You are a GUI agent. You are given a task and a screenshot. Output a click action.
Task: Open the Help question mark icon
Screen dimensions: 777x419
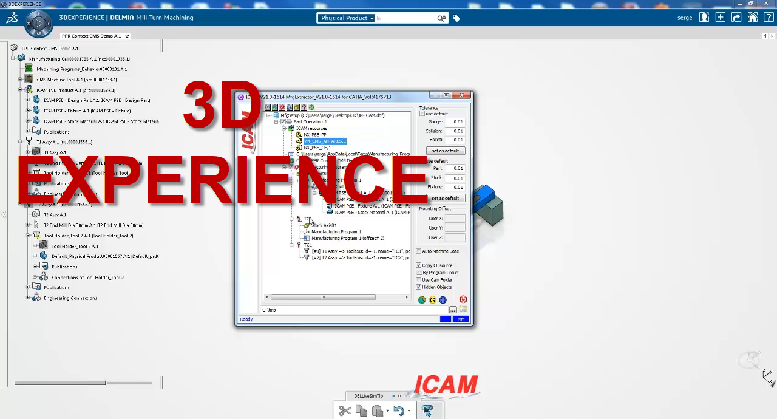[768, 18]
